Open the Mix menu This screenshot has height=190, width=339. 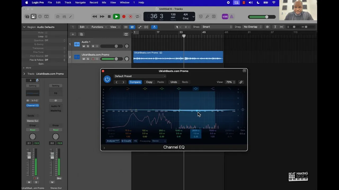click(104, 2)
